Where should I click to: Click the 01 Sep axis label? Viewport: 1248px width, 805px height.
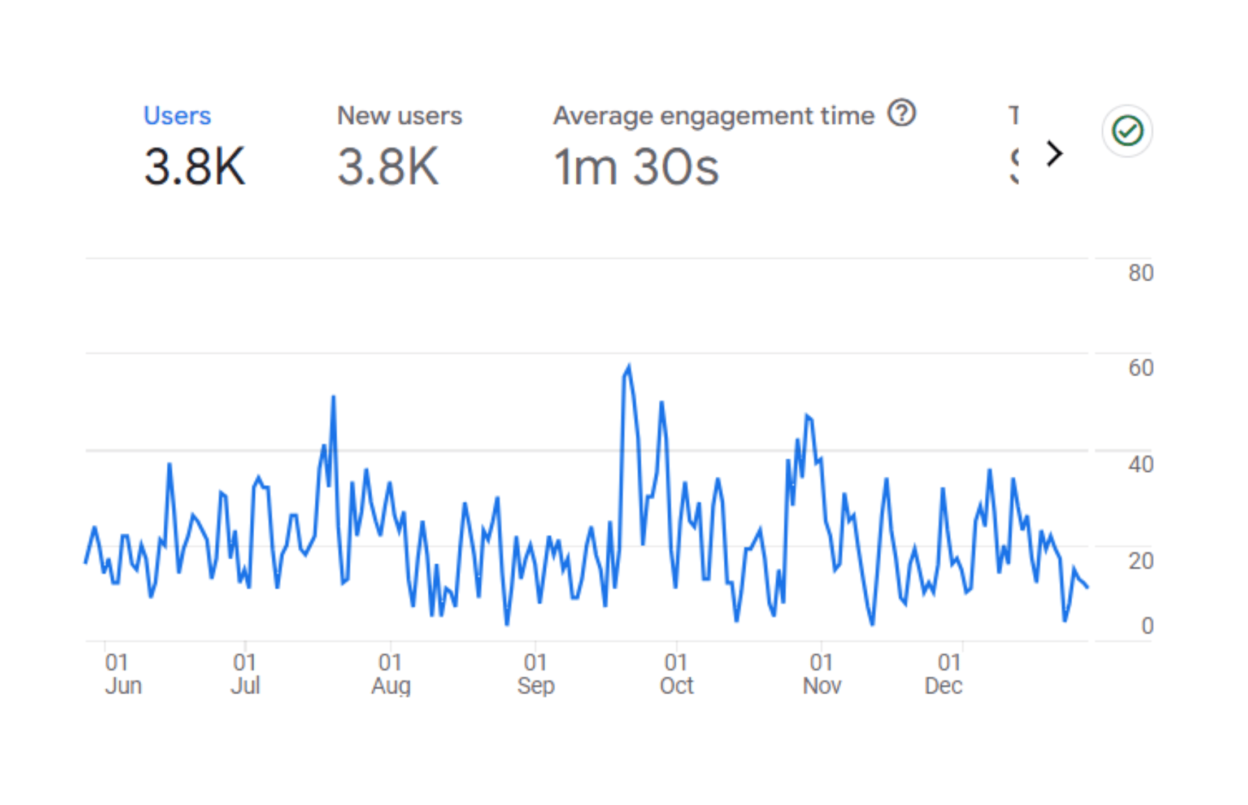(x=536, y=674)
